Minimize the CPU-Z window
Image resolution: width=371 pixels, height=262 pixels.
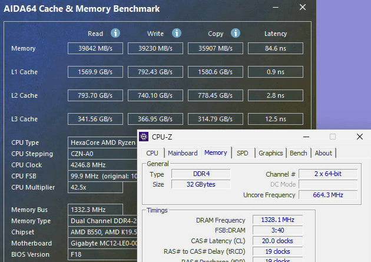click(306, 137)
